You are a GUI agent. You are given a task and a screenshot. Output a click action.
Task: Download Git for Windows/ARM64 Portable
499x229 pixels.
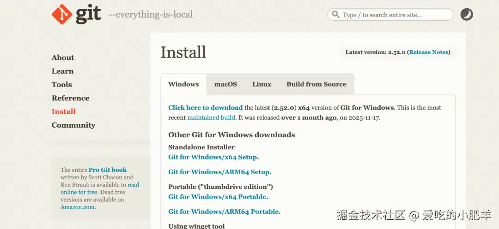224,211
